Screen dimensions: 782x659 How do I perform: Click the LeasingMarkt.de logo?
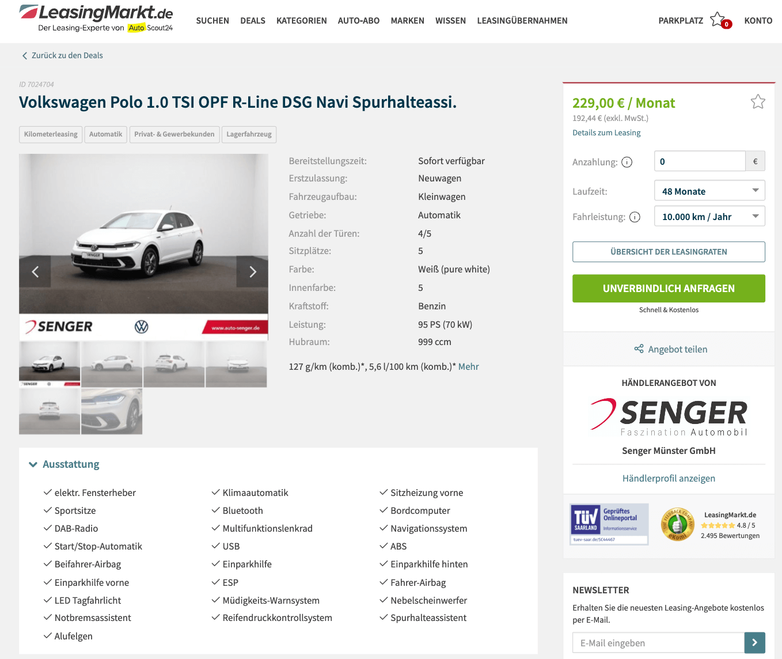(x=96, y=18)
